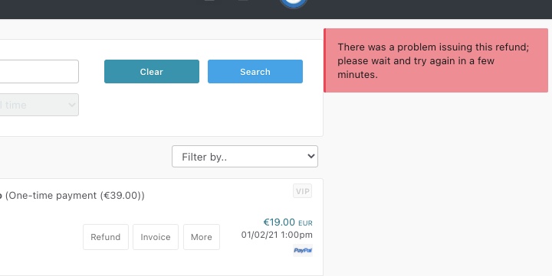Viewport: 552px width, 276px height.
Task: Show More options for the transaction
Action: (202, 237)
